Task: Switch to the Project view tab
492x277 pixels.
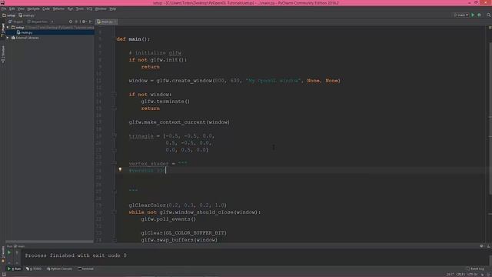Action: point(15,22)
